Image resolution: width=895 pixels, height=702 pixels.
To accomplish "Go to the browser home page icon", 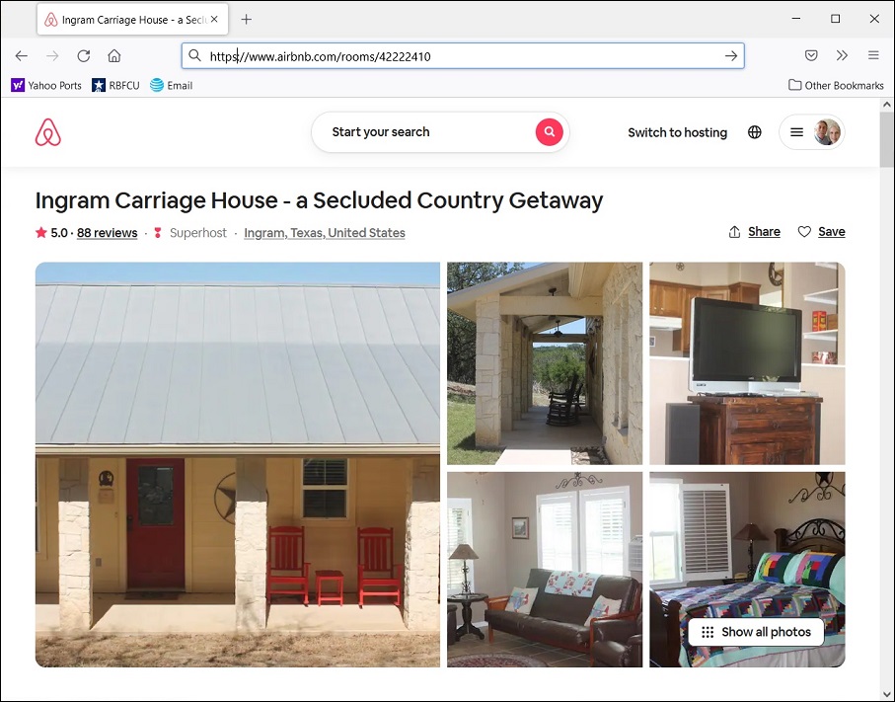I will click(114, 56).
